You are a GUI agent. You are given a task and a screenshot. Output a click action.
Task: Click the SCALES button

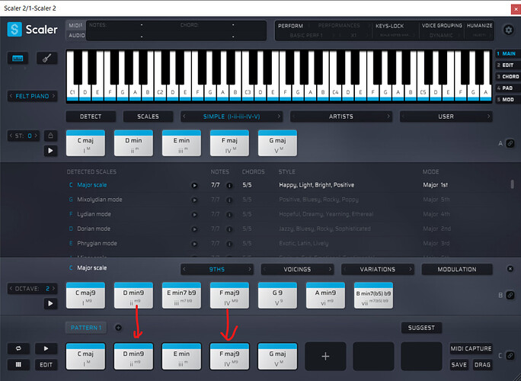click(148, 117)
